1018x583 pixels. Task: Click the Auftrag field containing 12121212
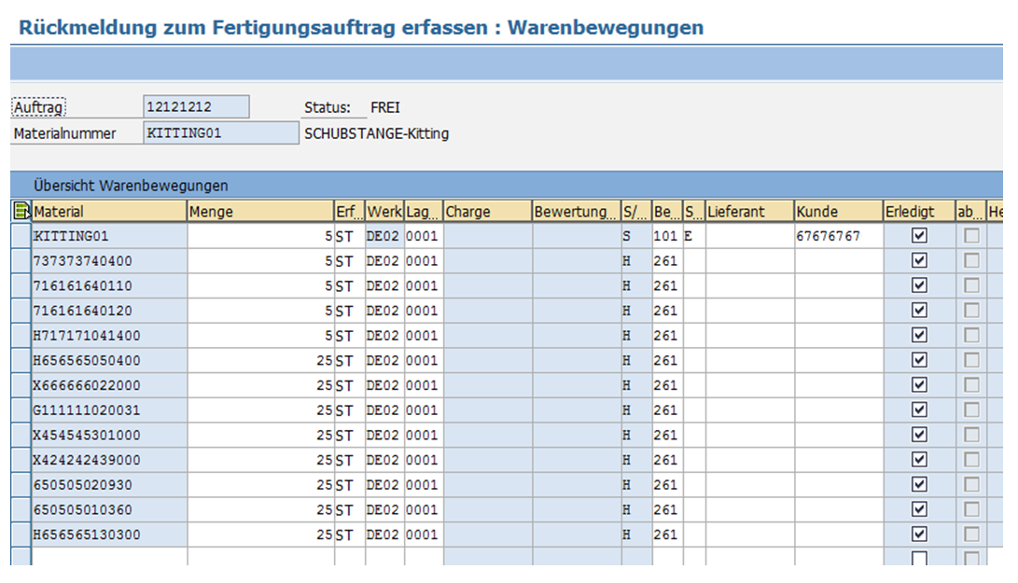pyautogui.click(x=196, y=107)
